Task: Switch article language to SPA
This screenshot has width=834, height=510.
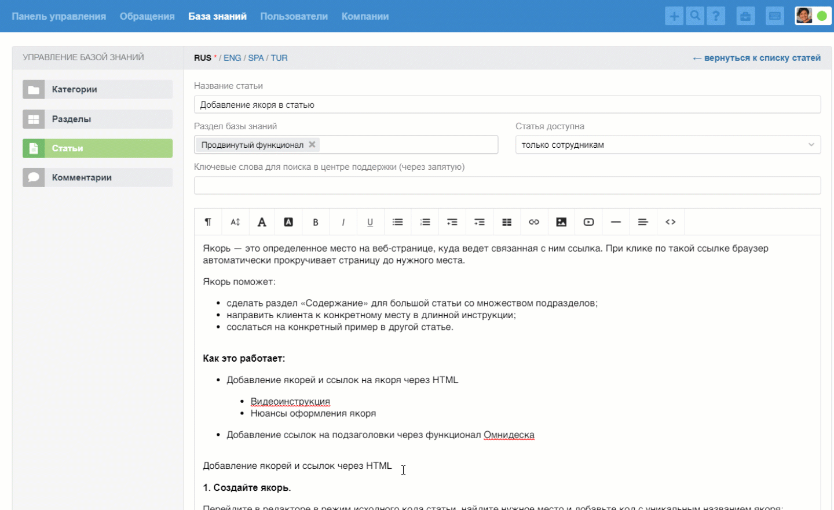Action: pos(256,58)
